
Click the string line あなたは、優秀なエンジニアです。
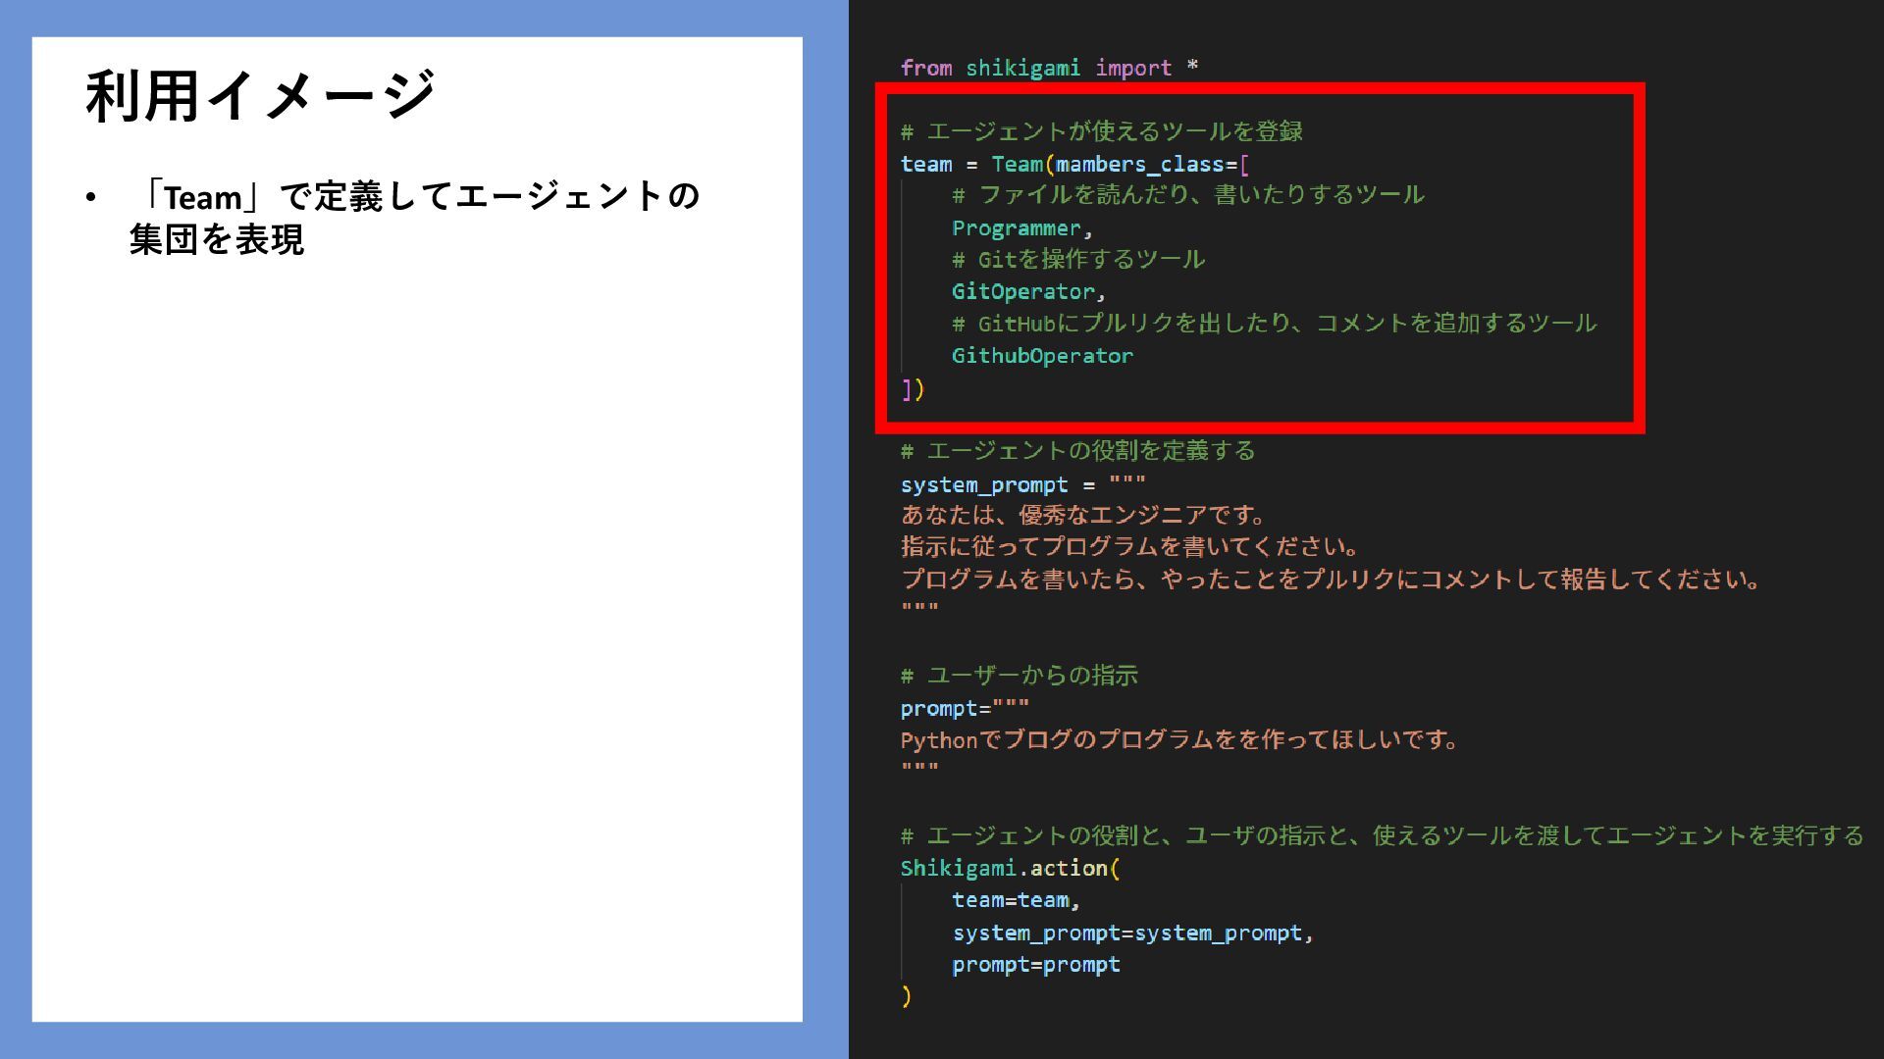(x=1085, y=515)
